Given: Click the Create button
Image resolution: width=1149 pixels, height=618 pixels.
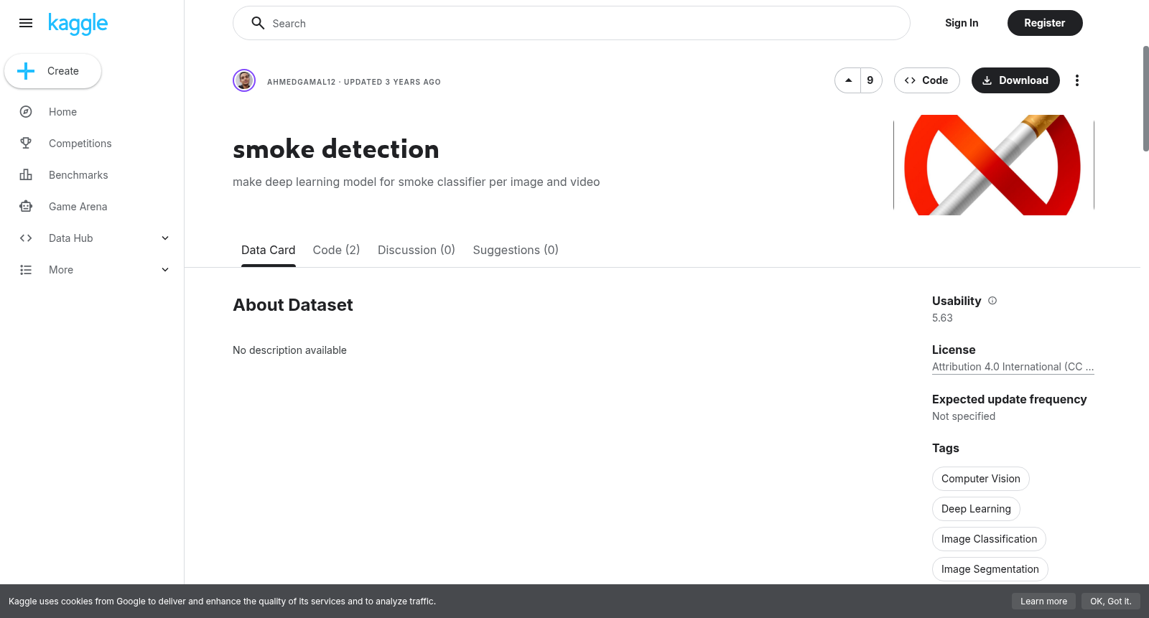Looking at the screenshot, I should pos(53,71).
